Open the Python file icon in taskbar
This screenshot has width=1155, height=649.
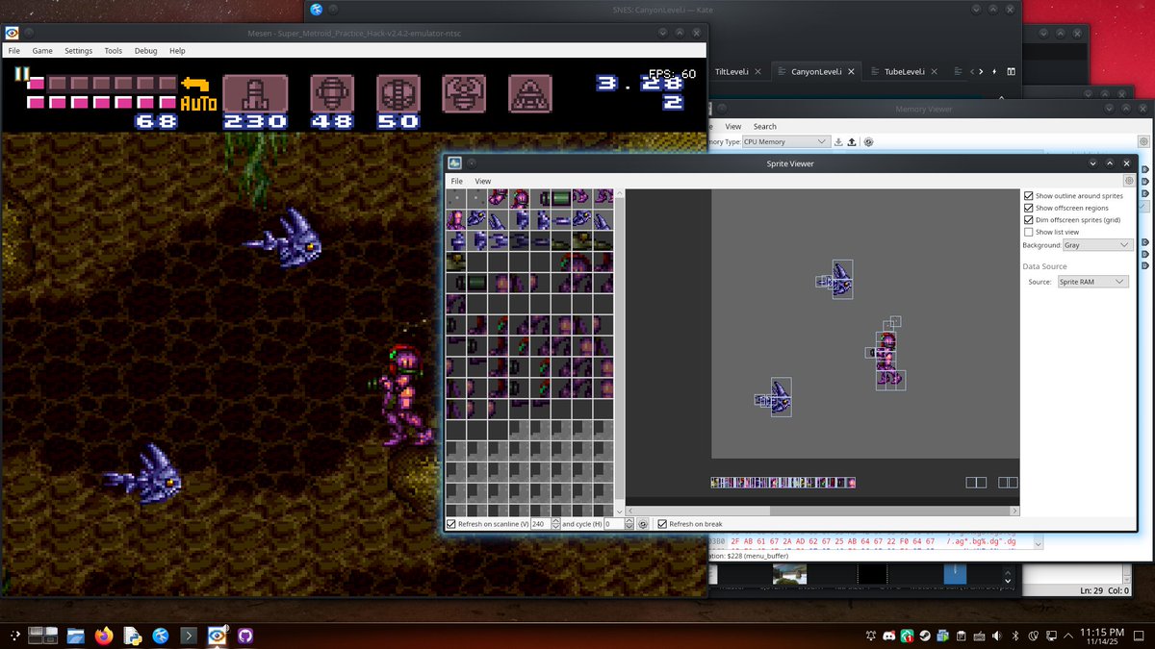tap(133, 636)
